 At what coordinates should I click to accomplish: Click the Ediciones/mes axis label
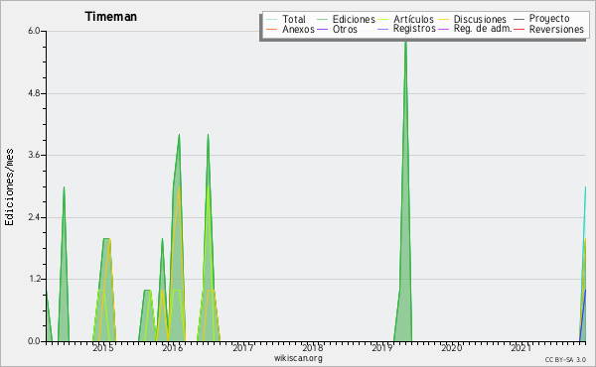point(9,187)
